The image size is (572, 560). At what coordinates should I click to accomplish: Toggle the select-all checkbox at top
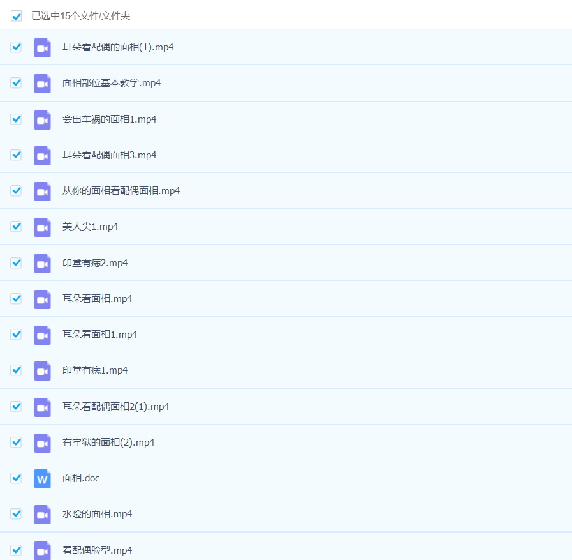[x=17, y=16]
